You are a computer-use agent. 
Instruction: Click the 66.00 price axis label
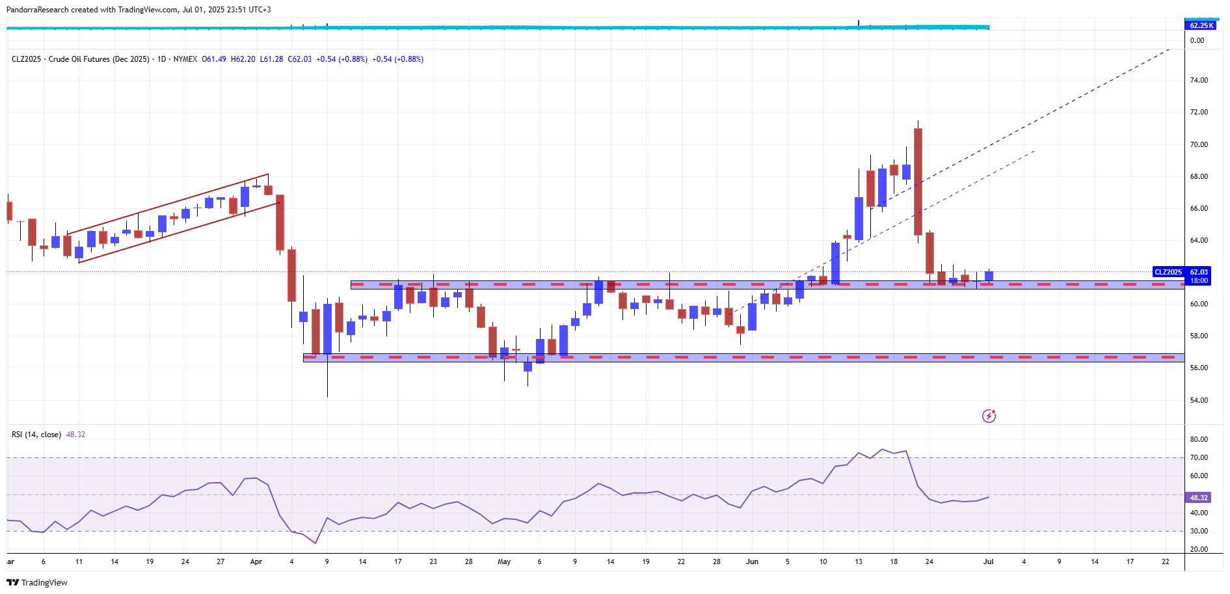[1199, 208]
